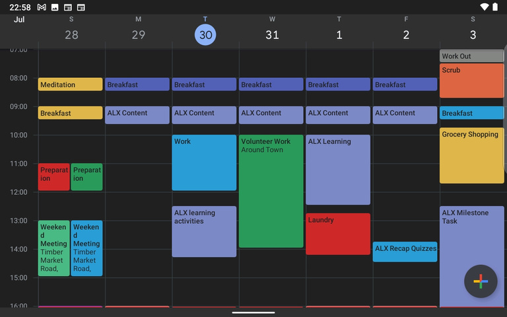Open the ALX learning activities event

(204, 231)
